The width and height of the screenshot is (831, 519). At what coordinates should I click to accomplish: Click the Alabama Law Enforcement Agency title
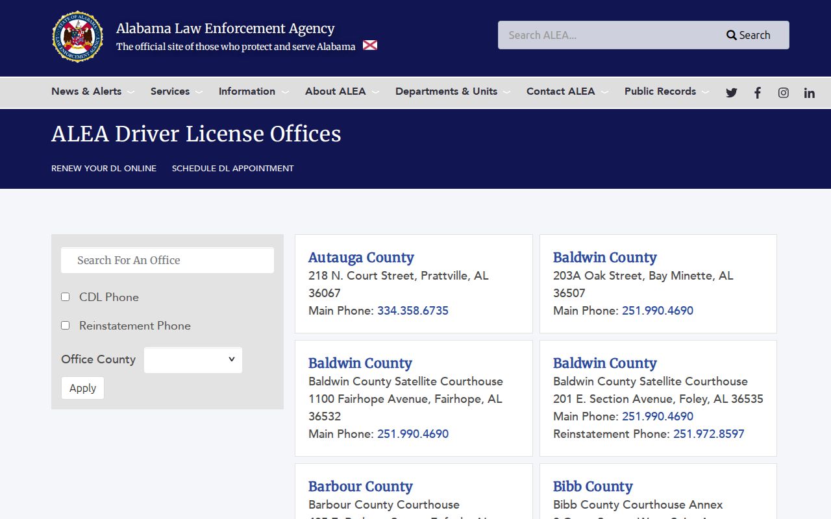click(x=225, y=29)
